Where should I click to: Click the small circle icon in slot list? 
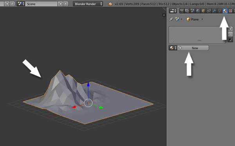pyautogui.click(x=172, y=41)
